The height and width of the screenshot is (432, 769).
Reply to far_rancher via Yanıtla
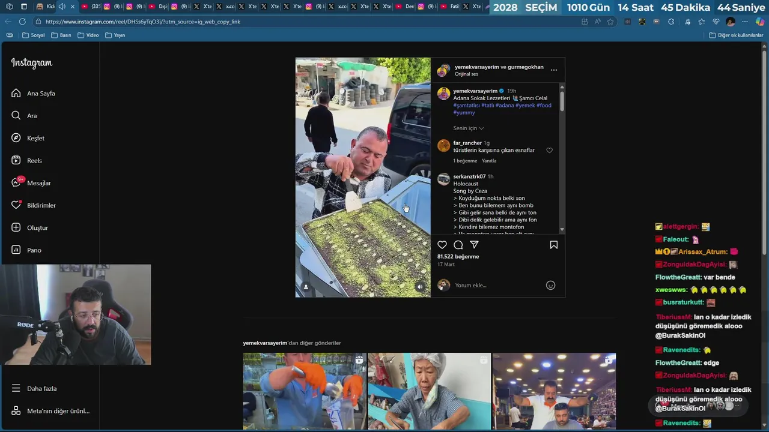[x=489, y=161]
